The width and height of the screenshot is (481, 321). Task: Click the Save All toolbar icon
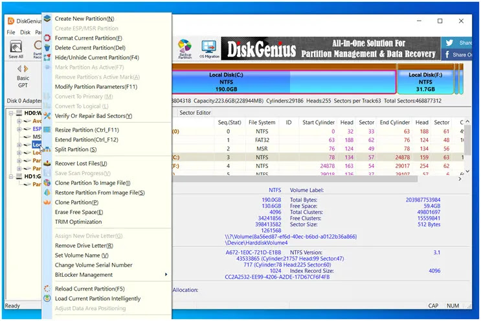tap(16, 49)
